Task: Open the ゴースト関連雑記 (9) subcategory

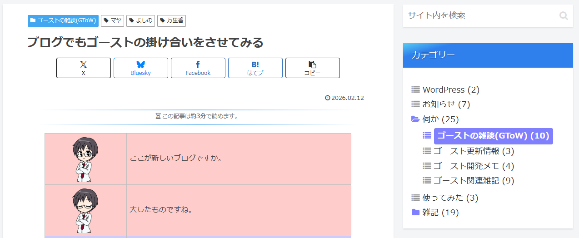Action: [x=474, y=181]
